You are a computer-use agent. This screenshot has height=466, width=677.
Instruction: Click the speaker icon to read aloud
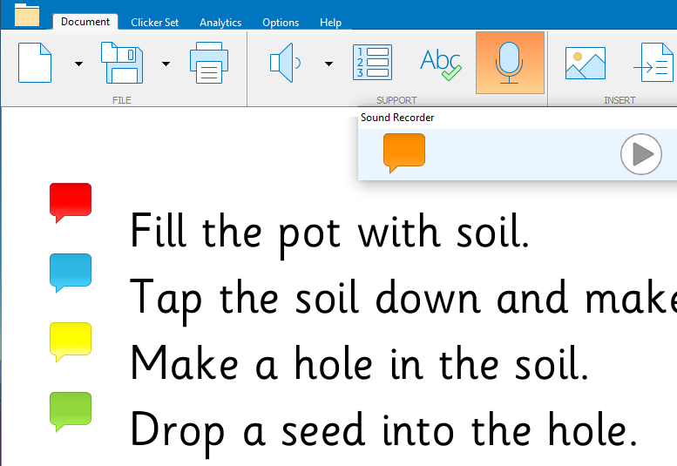pos(285,63)
